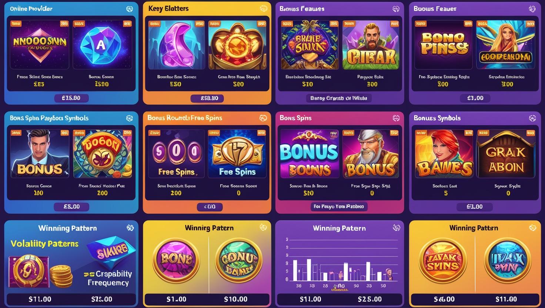Click the £35.00 button under Online Provider
The height and width of the screenshot is (308, 545).
pyautogui.click(x=71, y=98)
